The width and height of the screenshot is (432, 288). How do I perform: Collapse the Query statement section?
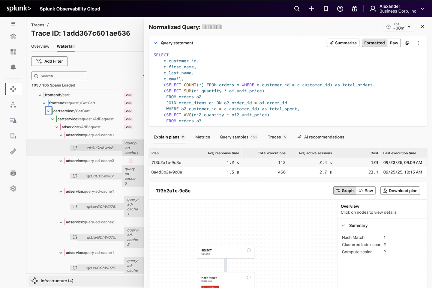click(155, 43)
